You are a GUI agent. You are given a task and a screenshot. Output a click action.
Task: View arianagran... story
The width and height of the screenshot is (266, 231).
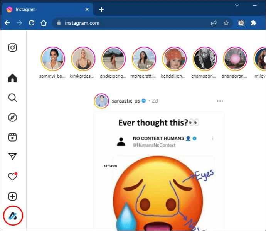click(x=235, y=59)
